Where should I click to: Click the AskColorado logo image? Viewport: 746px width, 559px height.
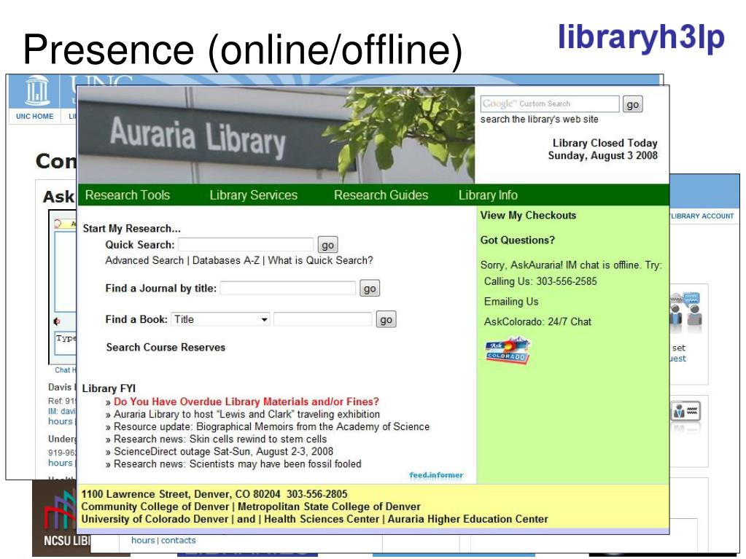508,351
